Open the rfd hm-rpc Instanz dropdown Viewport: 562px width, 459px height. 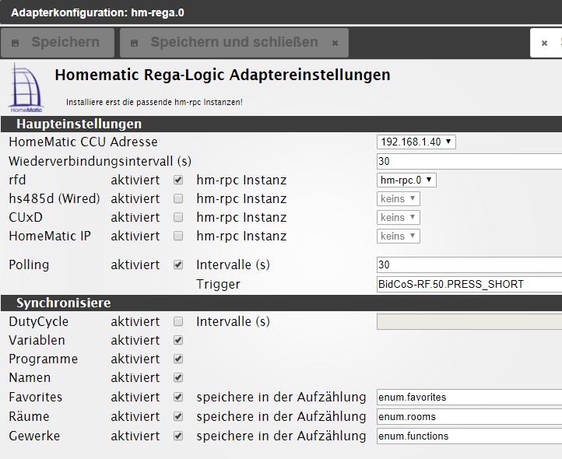point(406,180)
